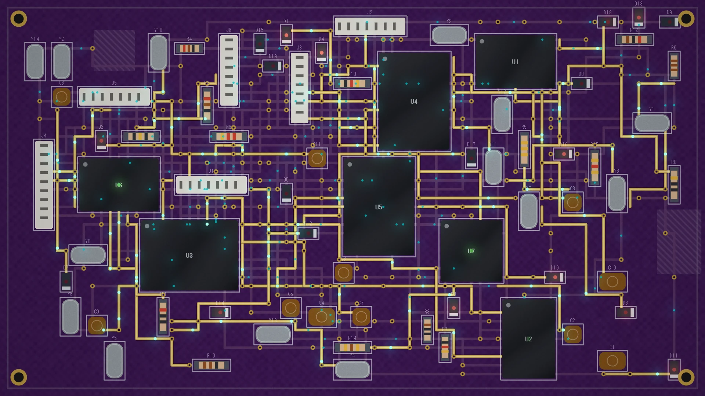Select the J6 connector
The height and width of the screenshot is (396, 705).
pos(229,70)
